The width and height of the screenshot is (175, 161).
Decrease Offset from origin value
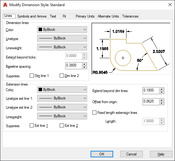161,103
